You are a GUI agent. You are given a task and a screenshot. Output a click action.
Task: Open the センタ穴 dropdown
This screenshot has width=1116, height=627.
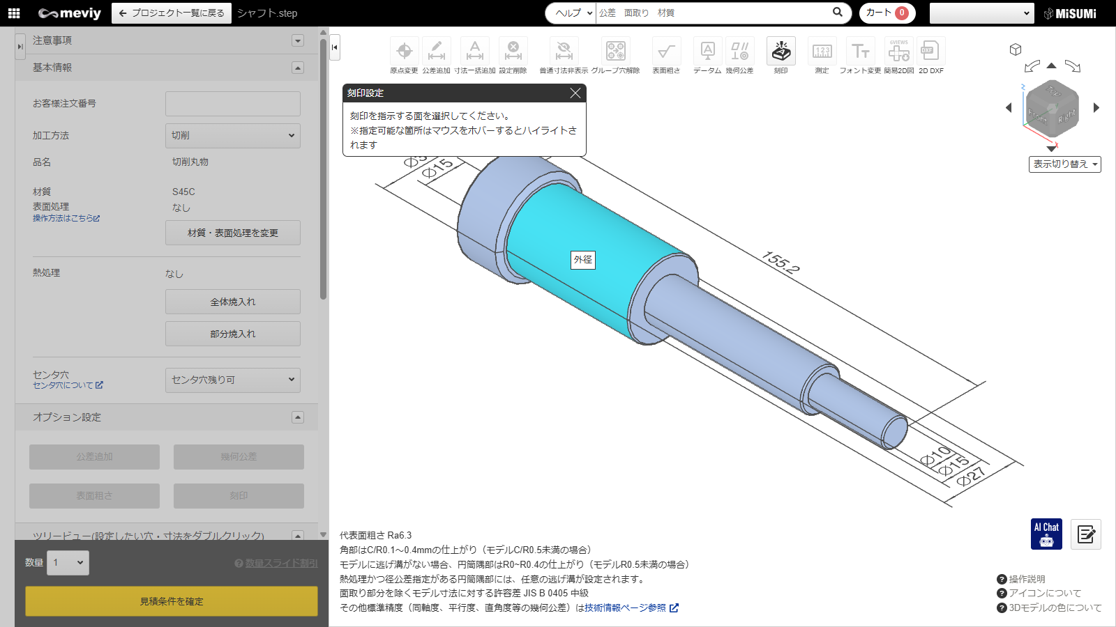pos(232,380)
